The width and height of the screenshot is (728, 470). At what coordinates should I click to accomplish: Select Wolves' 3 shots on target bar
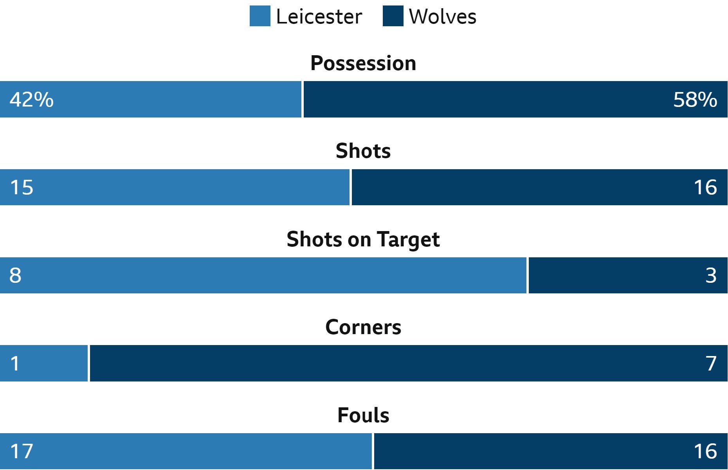point(628,275)
